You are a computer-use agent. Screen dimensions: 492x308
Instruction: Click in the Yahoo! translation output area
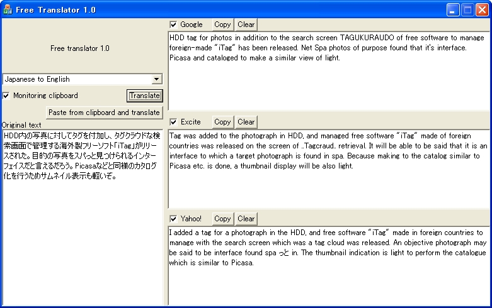click(x=329, y=266)
